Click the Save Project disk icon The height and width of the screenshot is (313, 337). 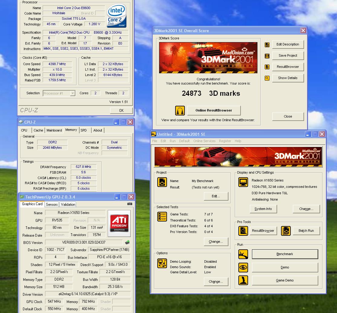[267, 56]
